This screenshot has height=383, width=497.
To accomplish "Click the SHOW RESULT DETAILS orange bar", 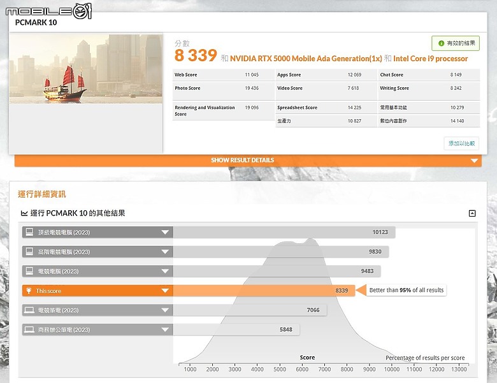I will click(248, 161).
